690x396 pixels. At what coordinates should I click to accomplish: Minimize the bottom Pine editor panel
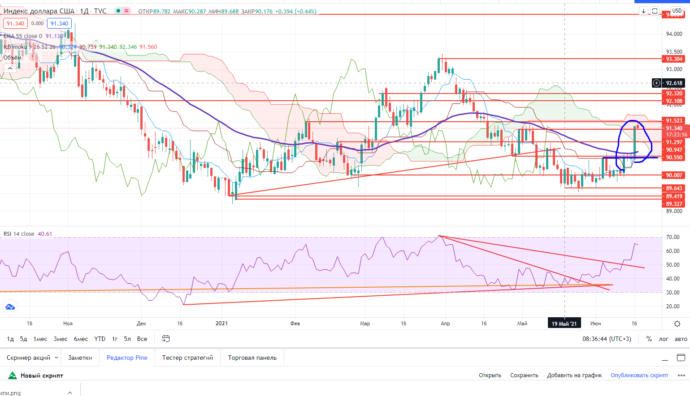tap(664, 359)
